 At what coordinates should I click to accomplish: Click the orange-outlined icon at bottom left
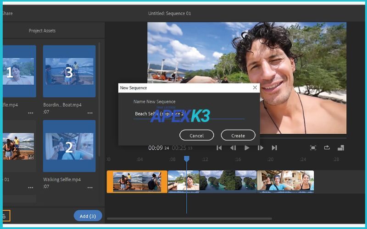tap(6, 216)
